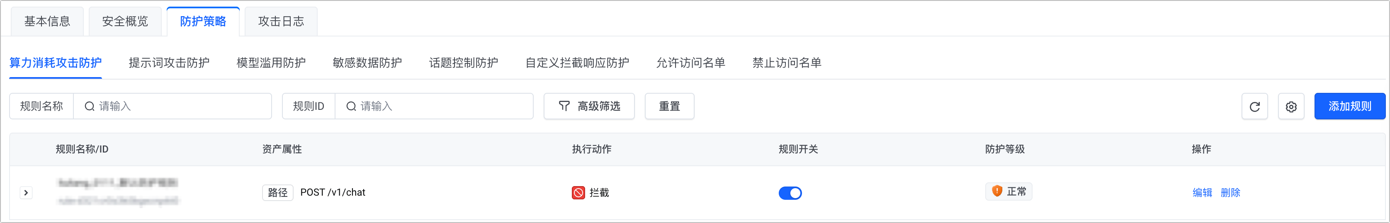Go to 敏感数据防护 sub-tab
The height and width of the screenshot is (223, 1390).
pyautogui.click(x=367, y=63)
